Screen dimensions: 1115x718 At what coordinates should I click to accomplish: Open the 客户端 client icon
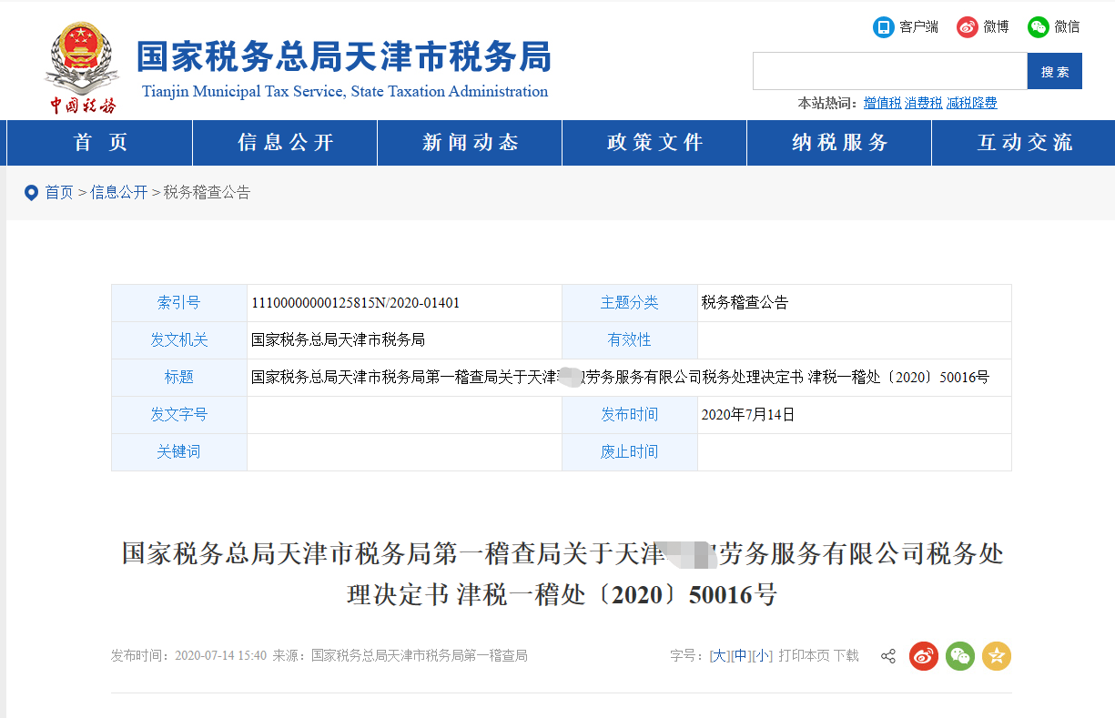click(x=883, y=27)
